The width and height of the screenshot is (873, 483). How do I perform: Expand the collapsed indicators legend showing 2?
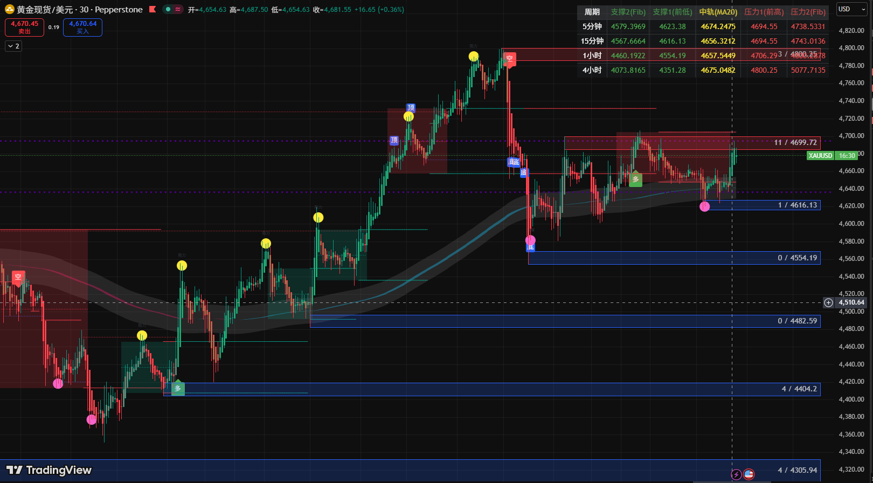[13, 46]
